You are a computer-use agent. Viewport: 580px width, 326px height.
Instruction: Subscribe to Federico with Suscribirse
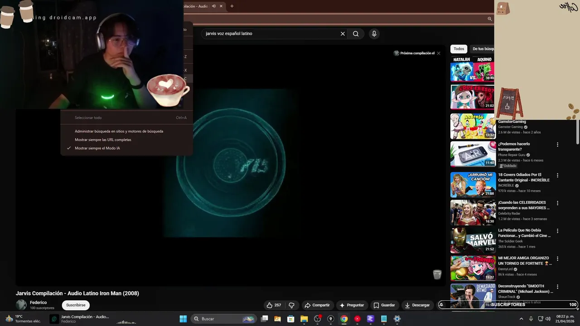[x=76, y=305]
